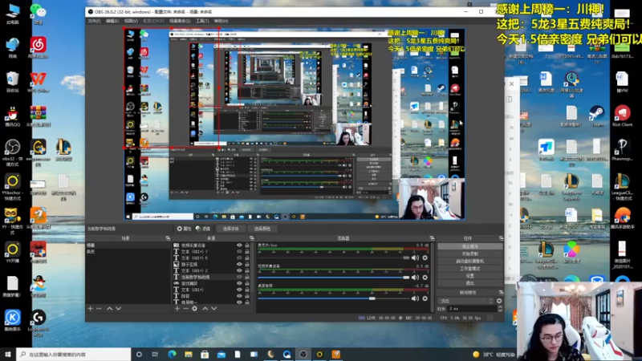The height and width of the screenshot is (361, 642).
Task: Open File Explorer from the taskbar
Action: 189,354
